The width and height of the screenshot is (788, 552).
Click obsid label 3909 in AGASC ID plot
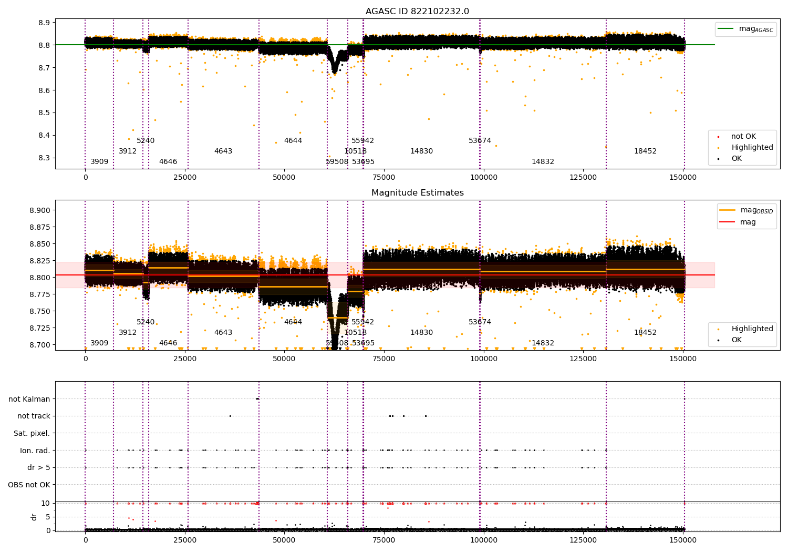click(x=99, y=161)
